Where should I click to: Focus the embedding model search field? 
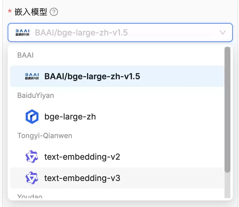pos(120,33)
